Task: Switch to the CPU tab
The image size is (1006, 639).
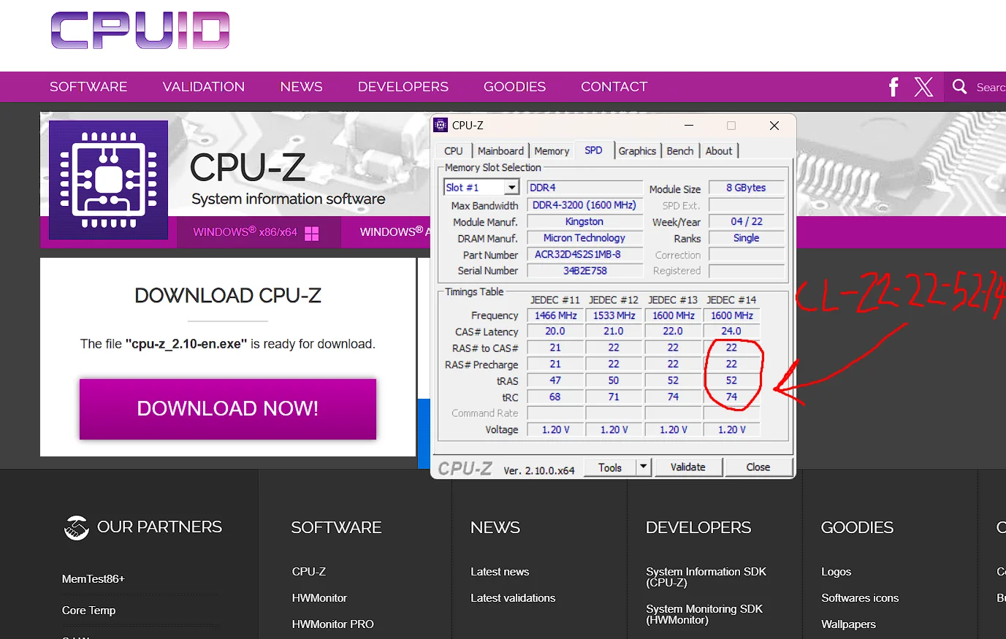Action: coord(454,151)
